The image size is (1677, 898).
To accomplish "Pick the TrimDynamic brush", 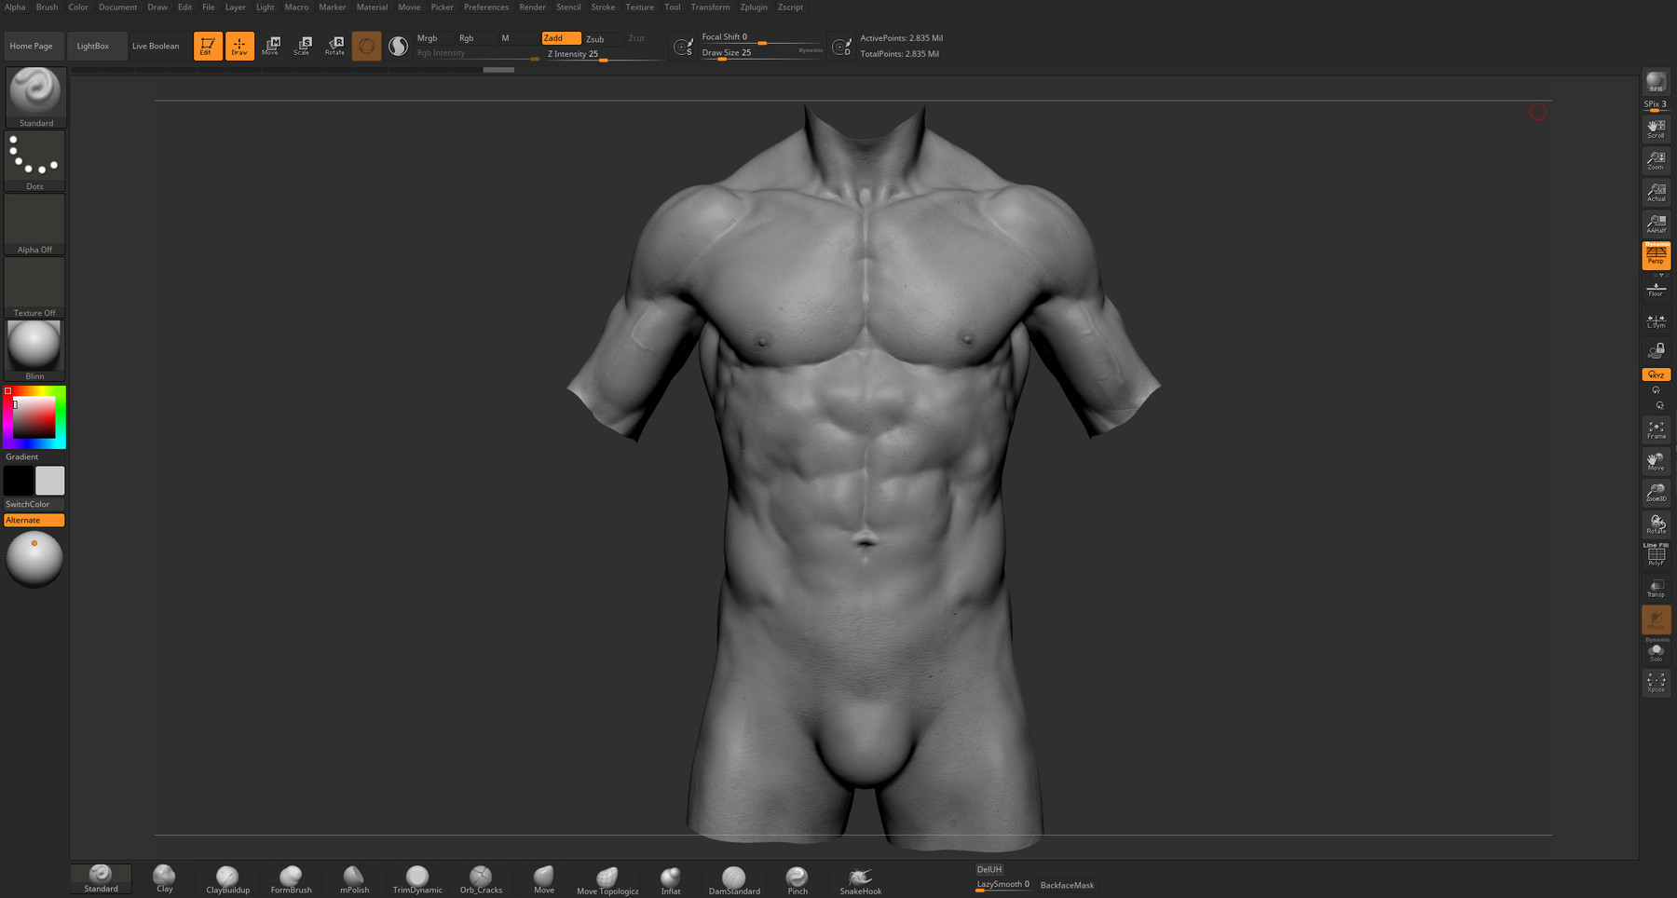I will coord(417,878).
